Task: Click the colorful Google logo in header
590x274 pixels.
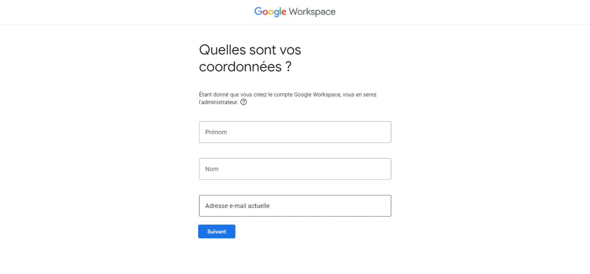Action: pyautogui.click(x=270, y=12)
